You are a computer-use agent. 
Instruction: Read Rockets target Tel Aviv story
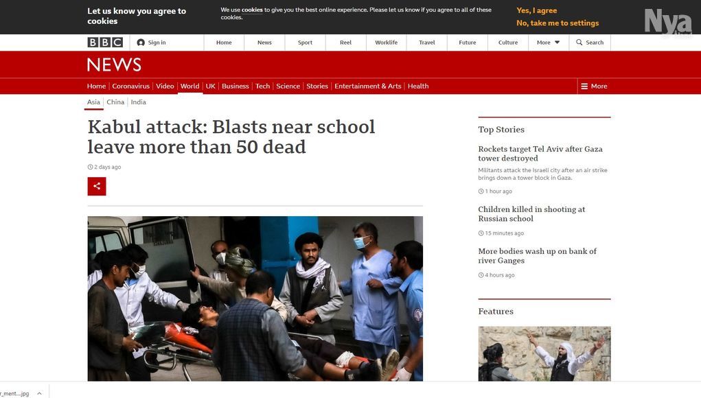click(x=540, y=154)
